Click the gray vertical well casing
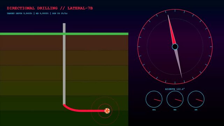The image size is (224, 126). 64,64
